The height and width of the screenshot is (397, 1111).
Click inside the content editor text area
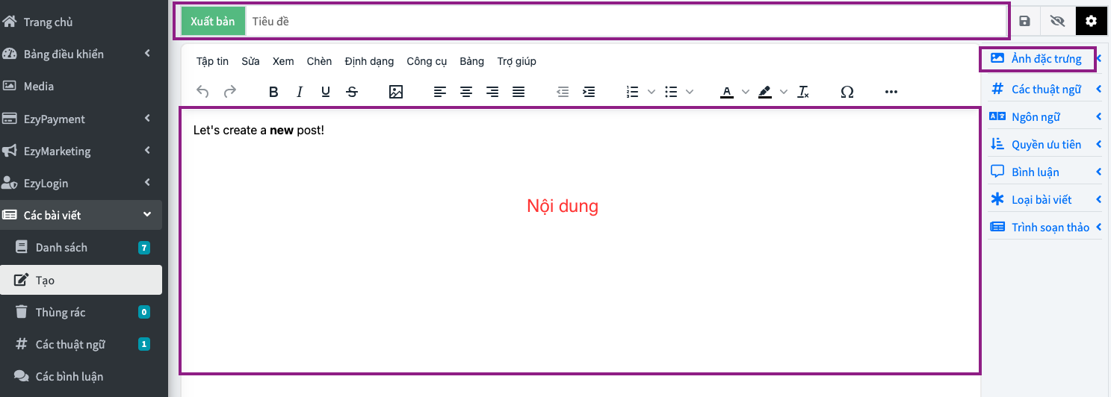click(x=580, y=241)
